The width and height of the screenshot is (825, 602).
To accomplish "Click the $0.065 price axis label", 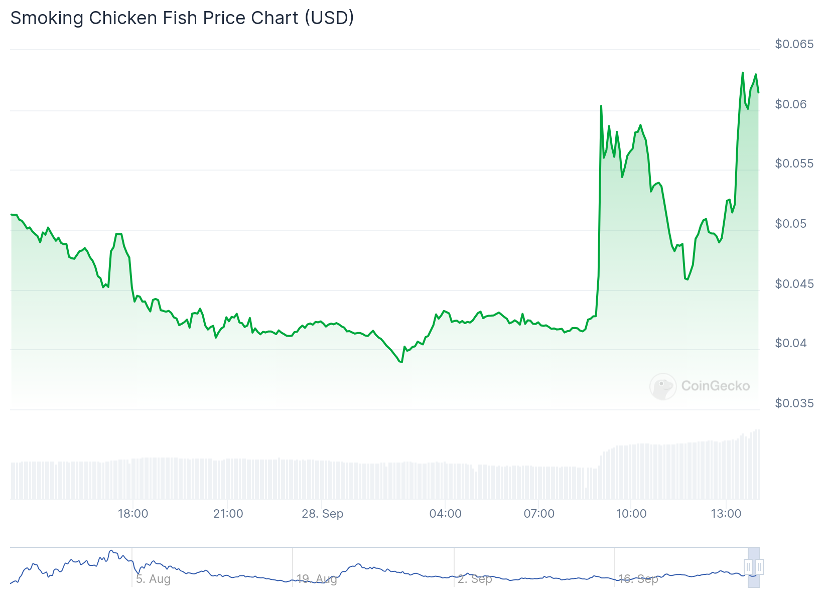I will pos(794,44).
